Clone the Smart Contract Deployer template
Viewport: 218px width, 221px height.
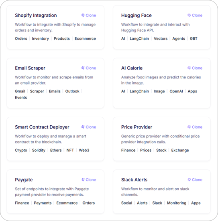coord(89,127)
